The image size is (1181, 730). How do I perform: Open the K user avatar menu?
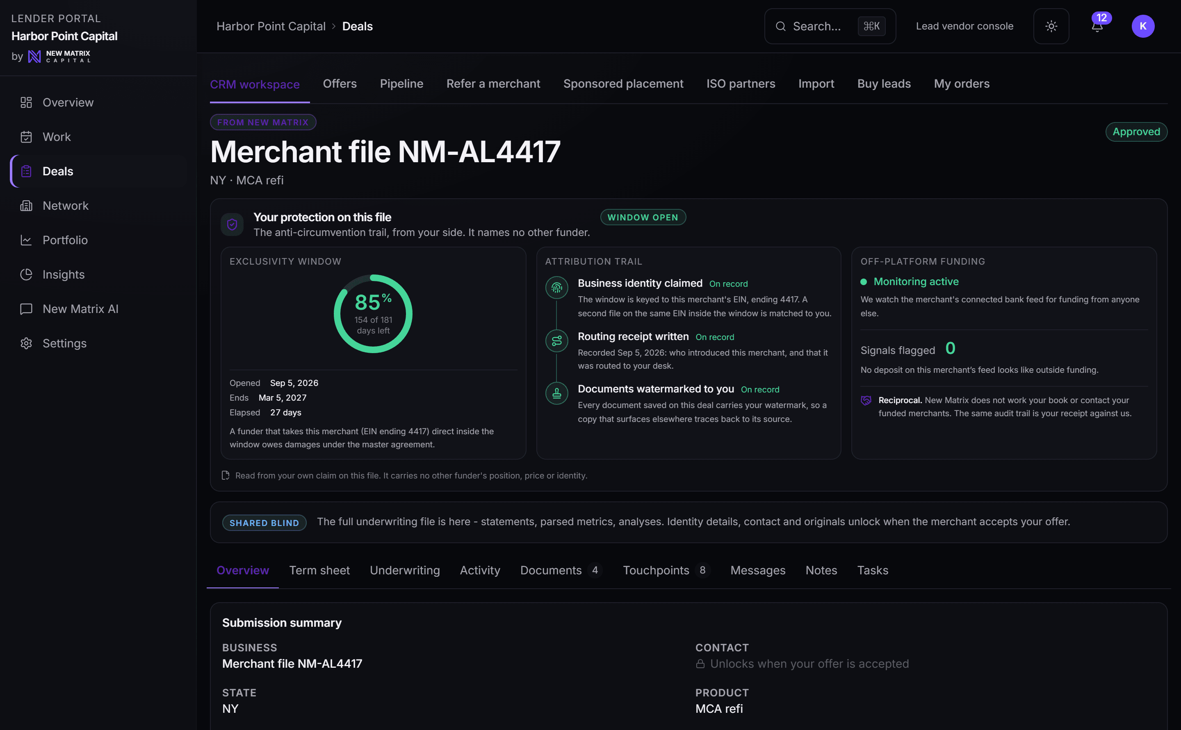tap(1143, 26)
